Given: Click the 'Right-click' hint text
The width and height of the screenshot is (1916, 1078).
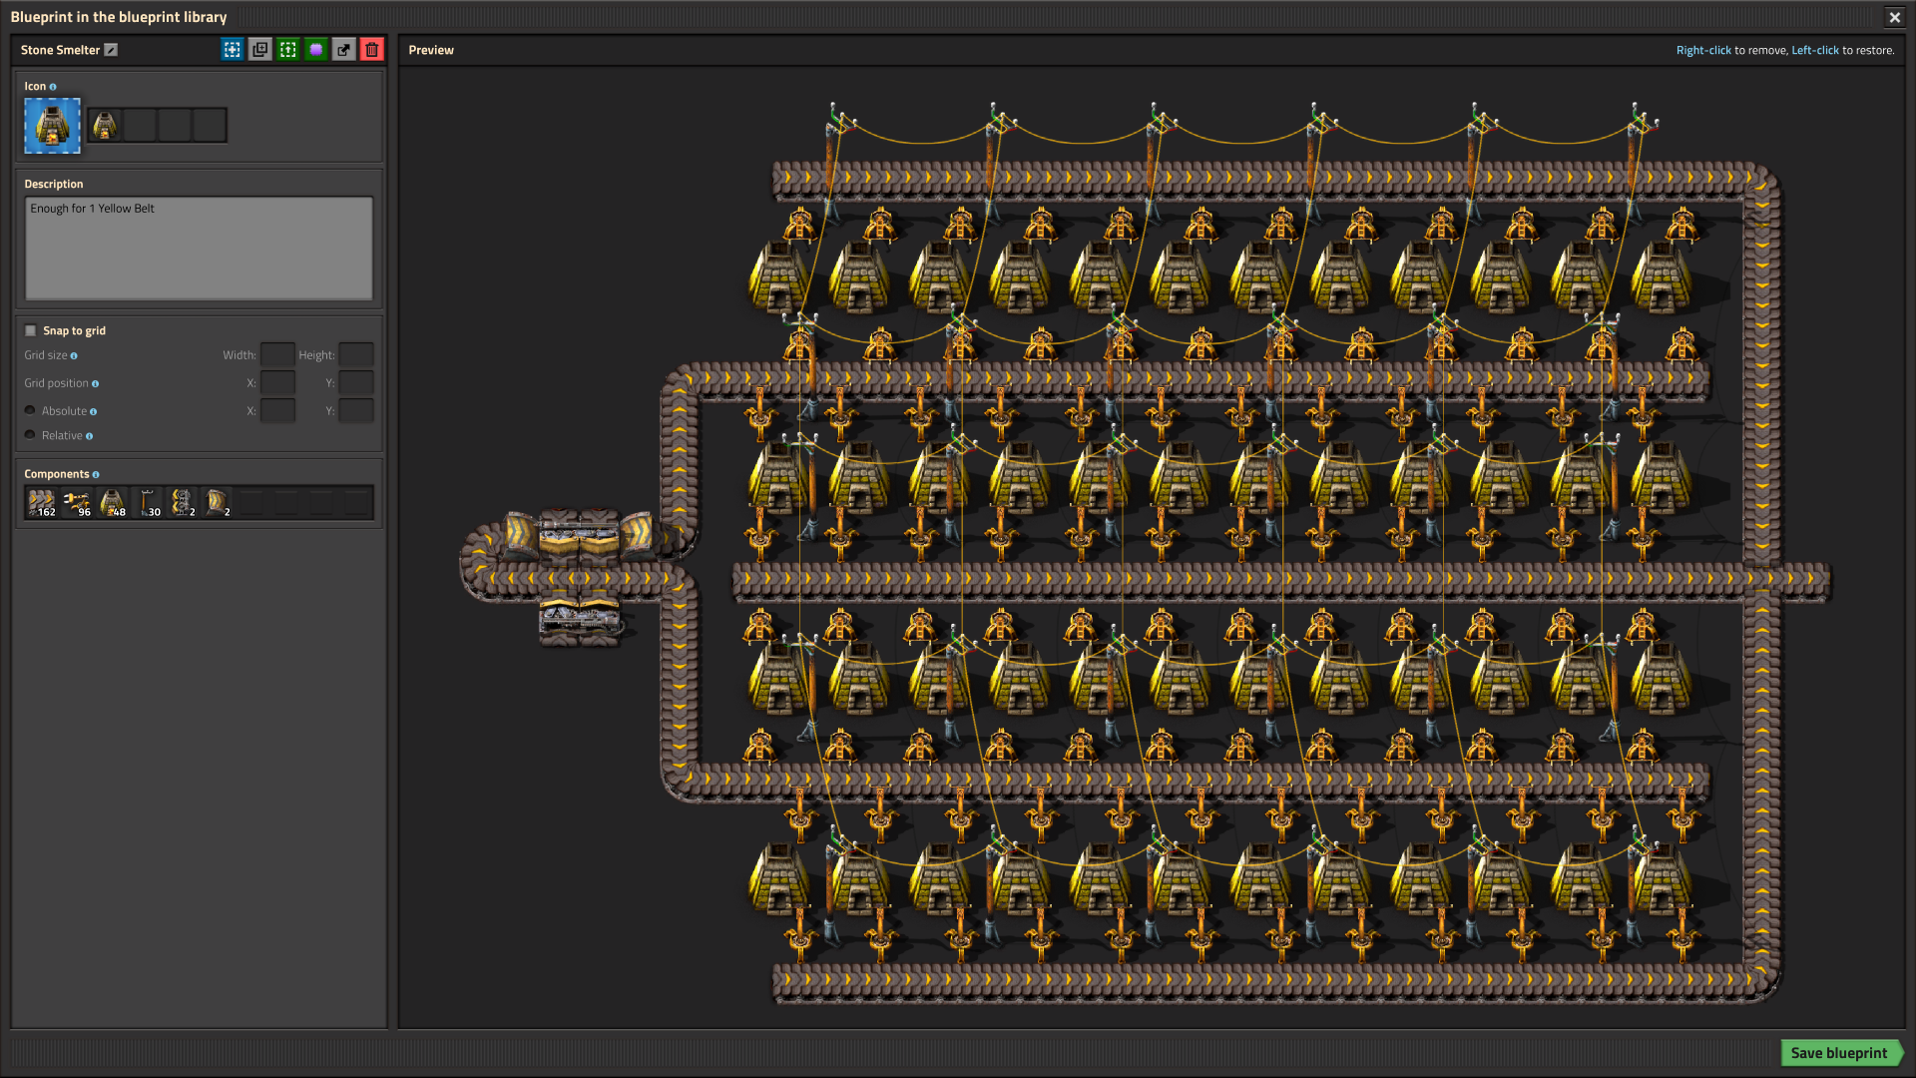Looking at the screenshot, I should (x=1703, y=51).
